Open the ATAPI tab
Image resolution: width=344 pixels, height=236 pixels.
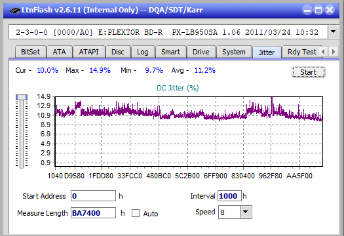(x=89, y=52)
